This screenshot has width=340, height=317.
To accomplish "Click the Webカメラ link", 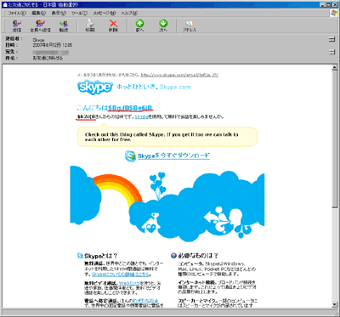I will [129, 283].
